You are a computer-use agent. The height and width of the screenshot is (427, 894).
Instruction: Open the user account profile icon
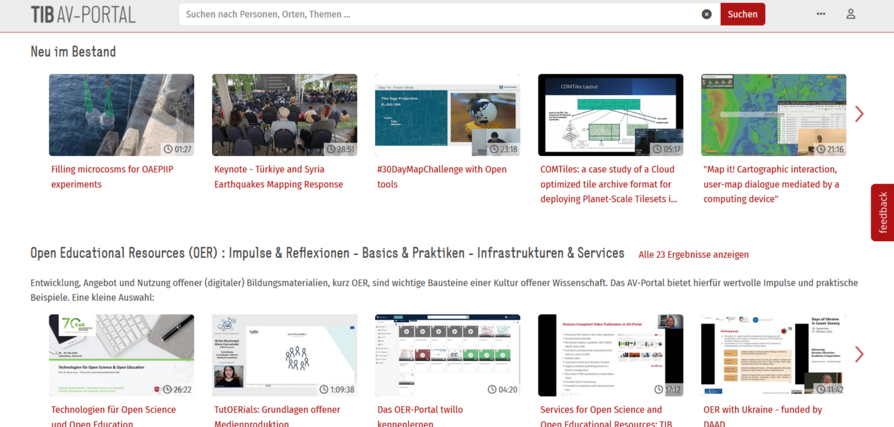coord(851,14)
